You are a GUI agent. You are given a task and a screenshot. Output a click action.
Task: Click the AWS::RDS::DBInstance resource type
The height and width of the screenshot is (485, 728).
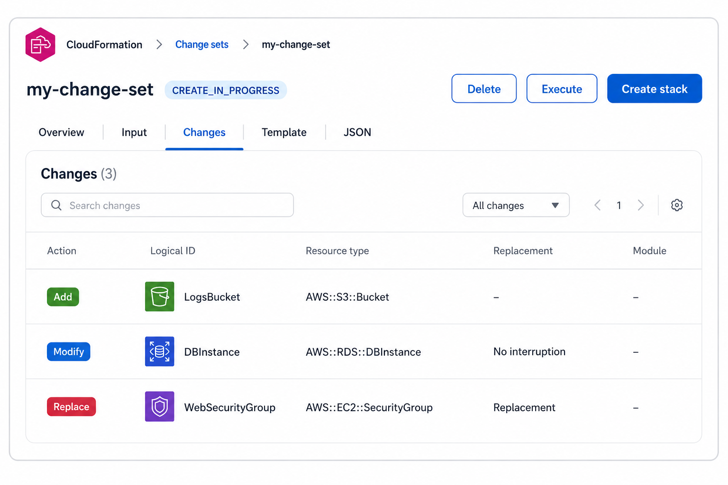point(364,352)
